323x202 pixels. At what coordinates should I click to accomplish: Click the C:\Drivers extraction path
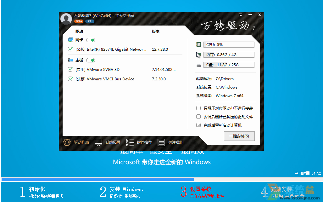coord(225,78)
